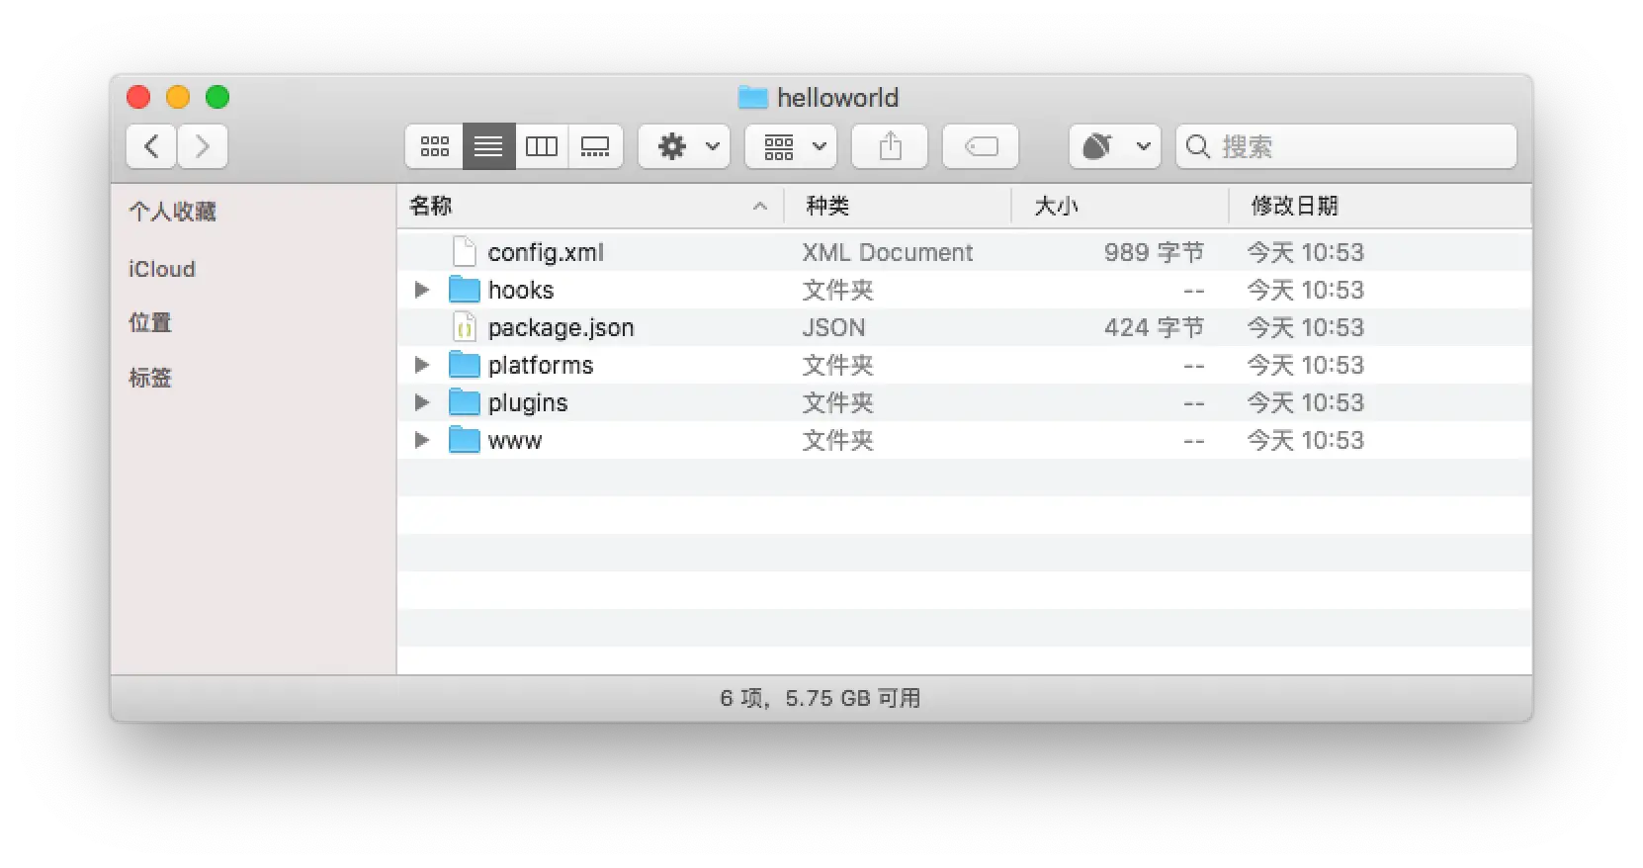Viewport: 1643px width, 868px height.
Task: Expand the platforms folder disclosure triangle
Action: tap(422, 365)
